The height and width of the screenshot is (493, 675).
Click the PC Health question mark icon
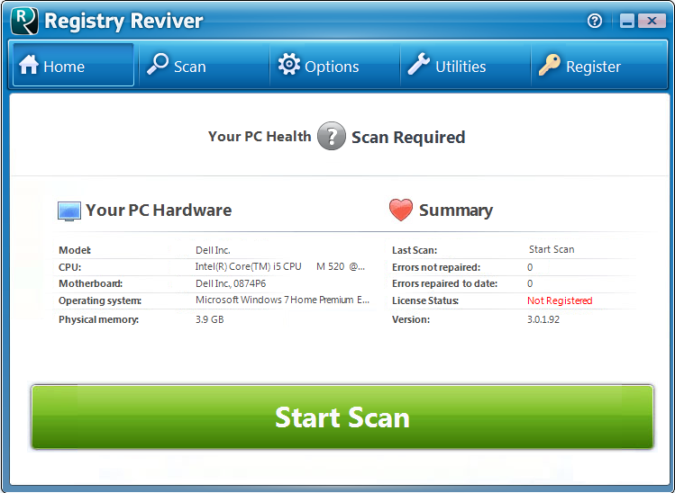332,137
